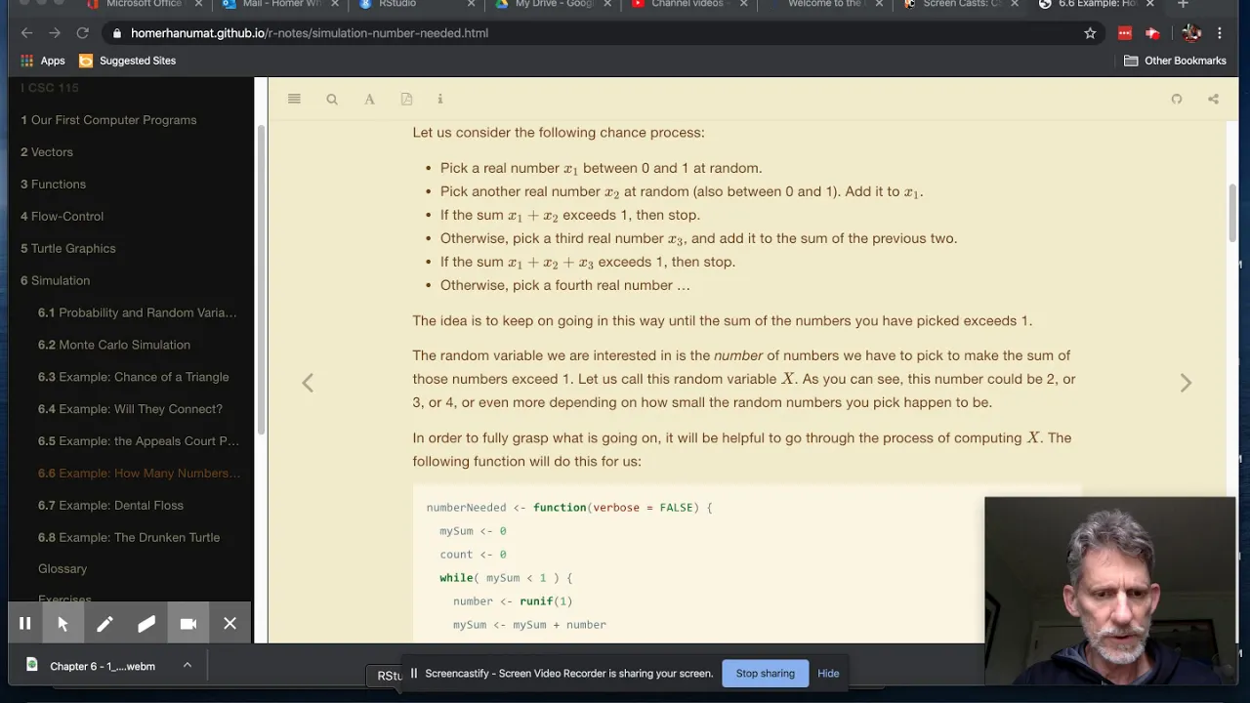Viewport: 1250px width, 703px height.
Task: Open the GitHub icon in book toolbar
Action: [x=1177, y=99]
